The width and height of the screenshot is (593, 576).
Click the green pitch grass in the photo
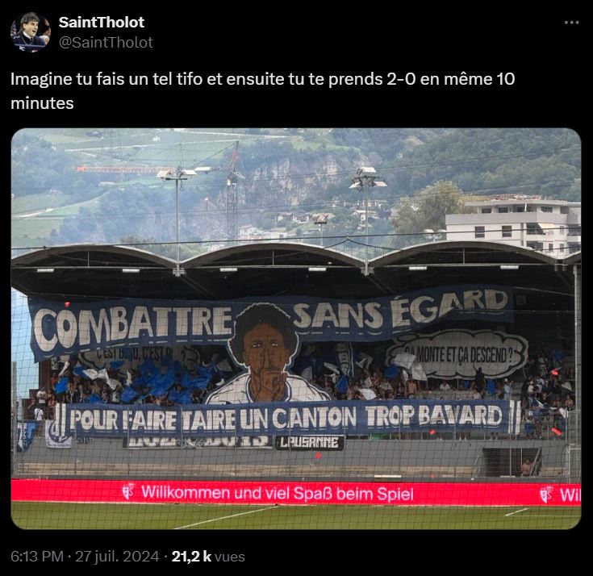296,516
